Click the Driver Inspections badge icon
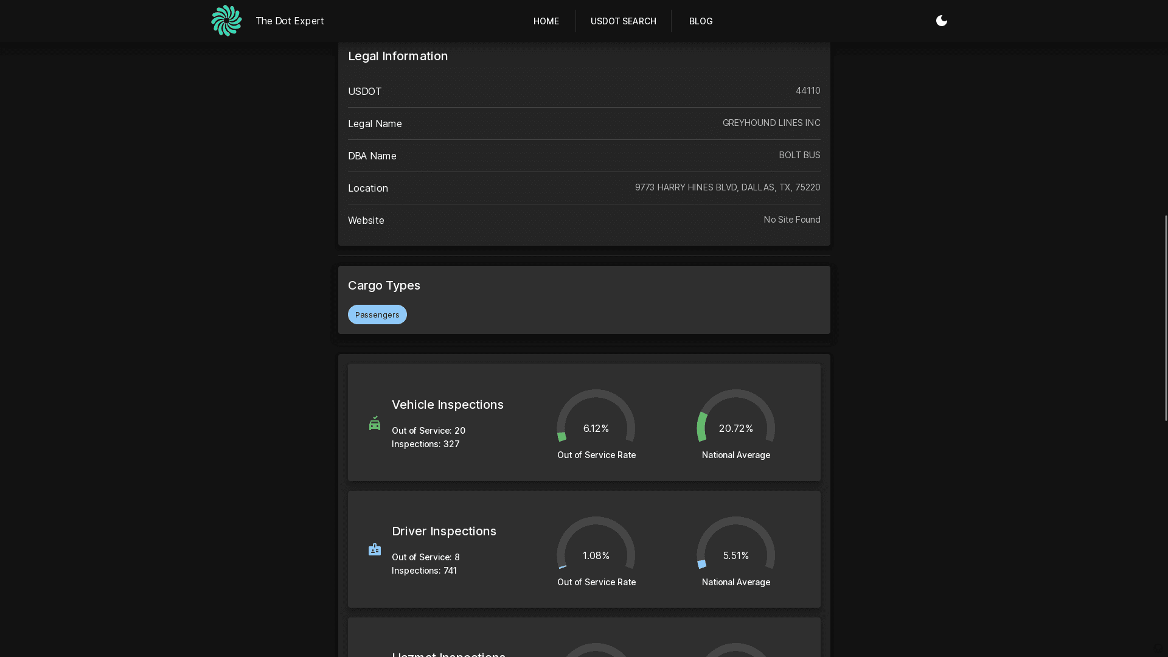This screenshot has height=657, width=1168. [x=375, y=550]
